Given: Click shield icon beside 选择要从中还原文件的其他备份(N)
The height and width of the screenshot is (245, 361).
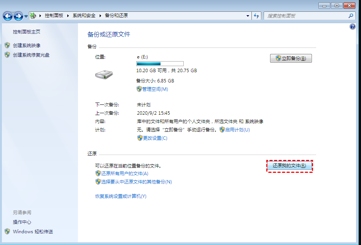Looking at the screenshot, I should click(98, 182).
